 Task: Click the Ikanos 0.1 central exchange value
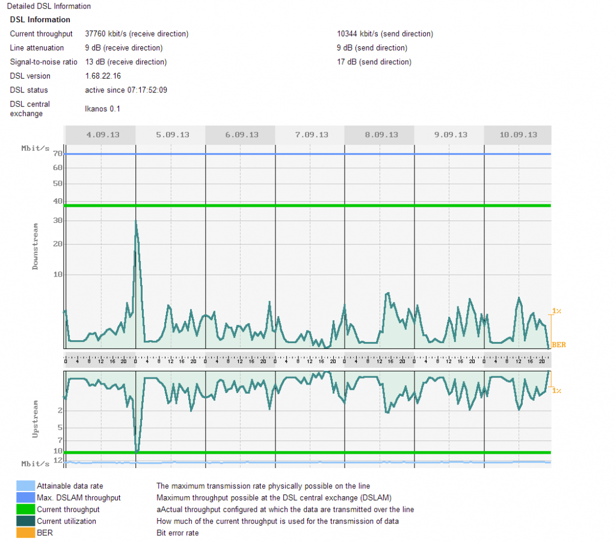point(102,109)
